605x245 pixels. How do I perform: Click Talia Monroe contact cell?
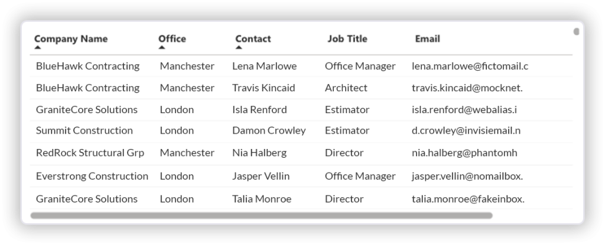pos(262,199)
